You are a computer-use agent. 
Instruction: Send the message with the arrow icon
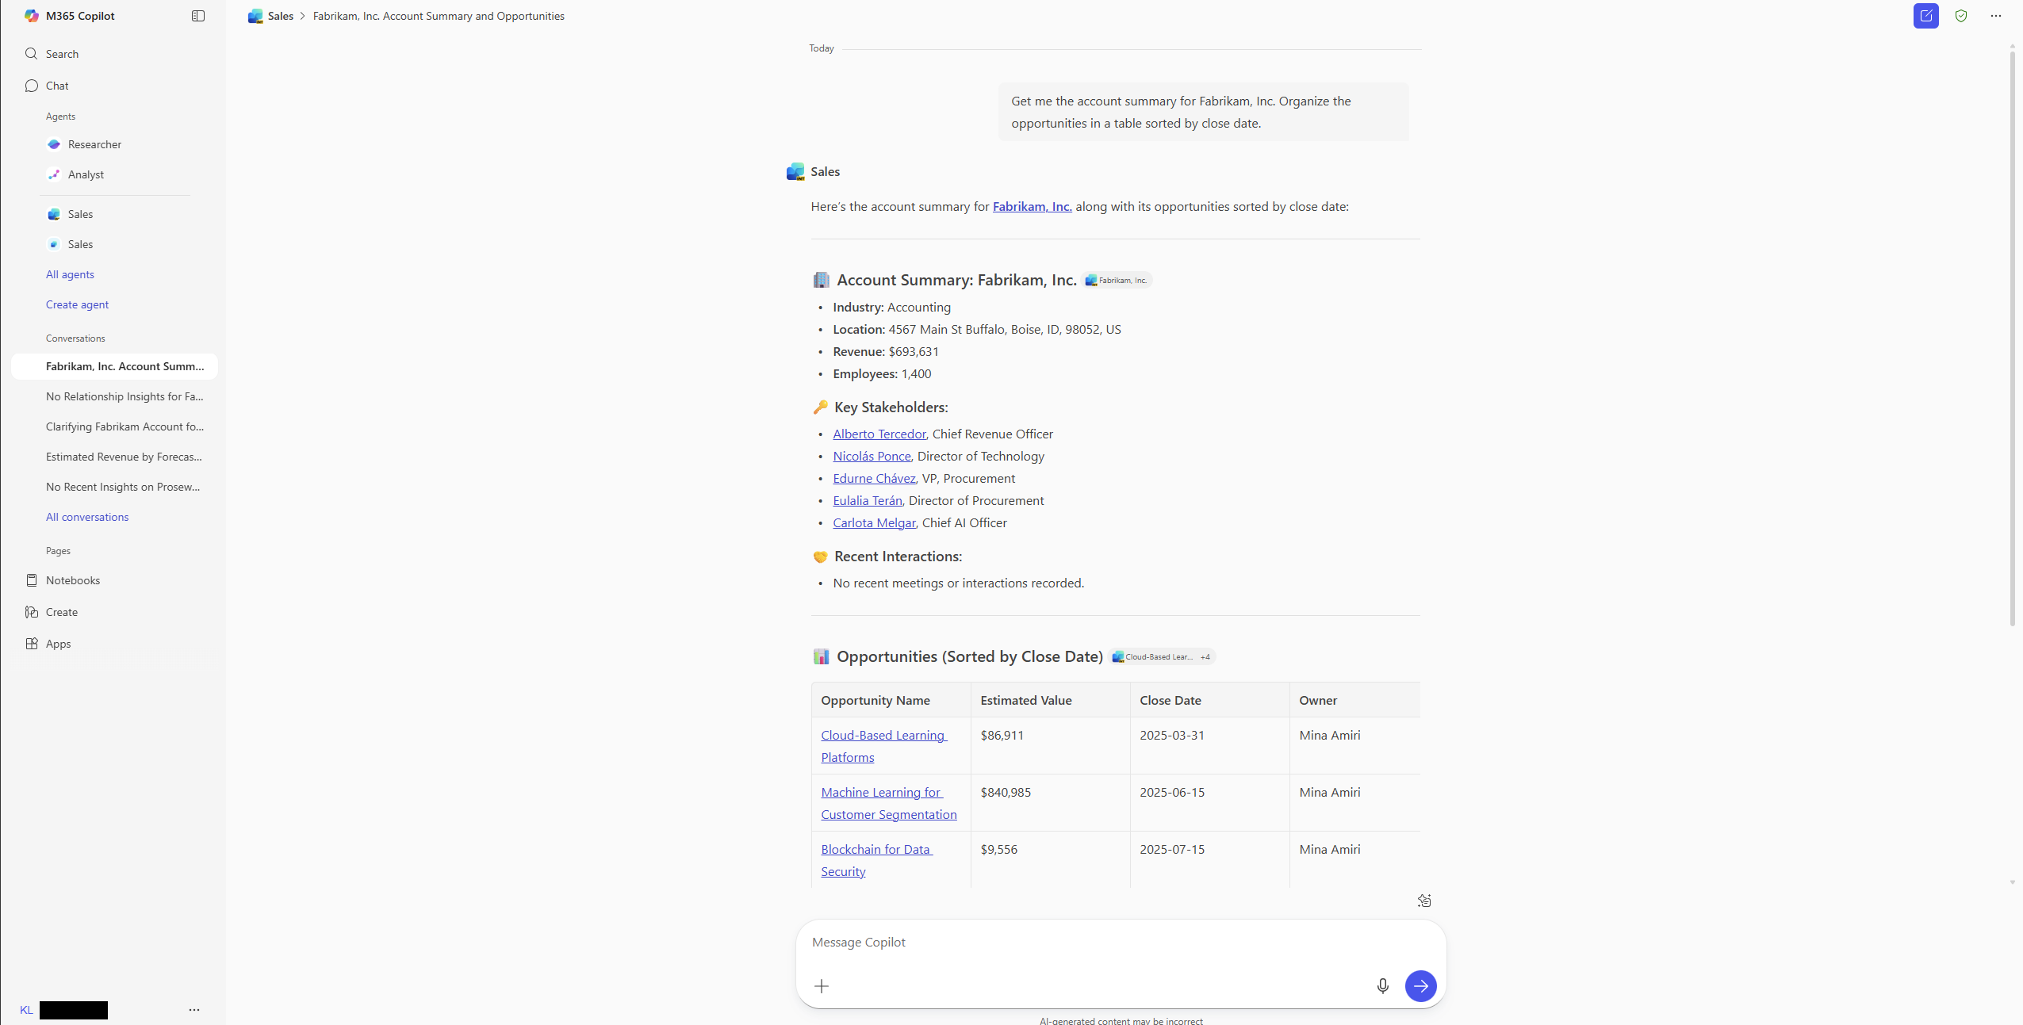[1420, 986]
